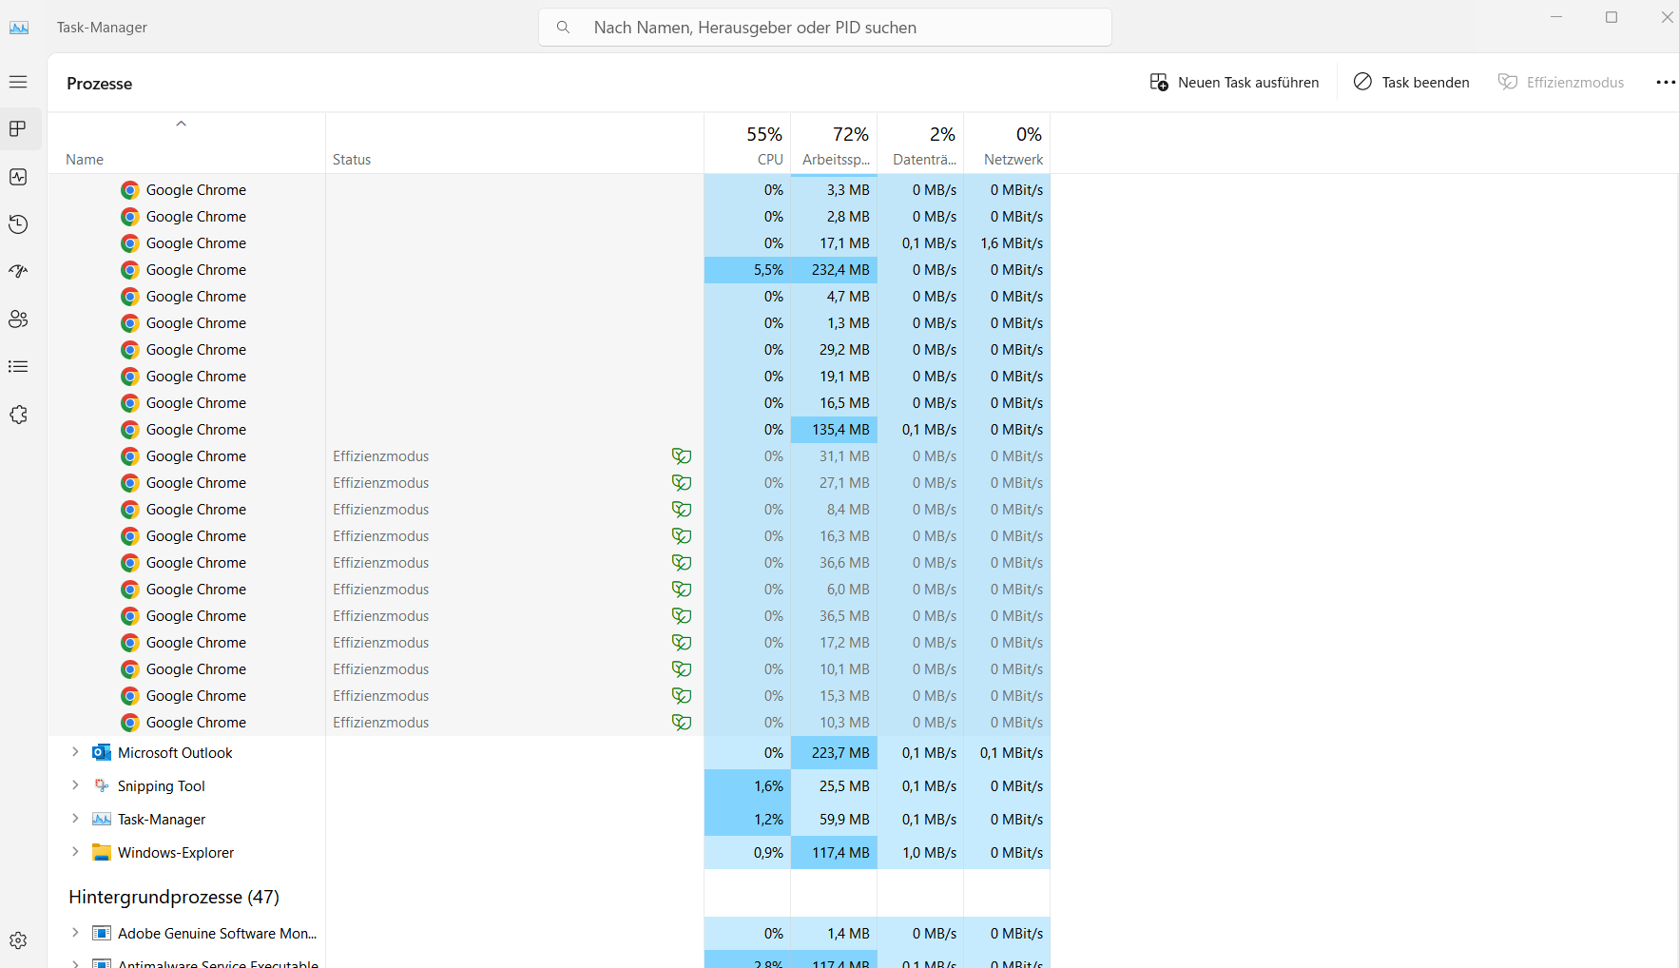Expand the Snipping Tool process group

75,785
